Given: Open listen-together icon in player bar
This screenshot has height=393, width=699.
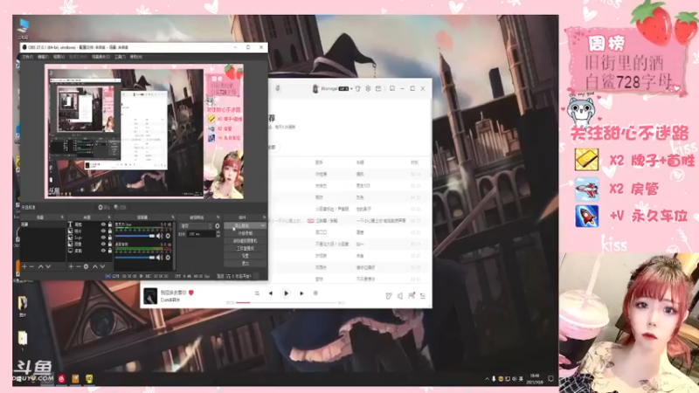Looking at the screenshot, I should [388, 296].
